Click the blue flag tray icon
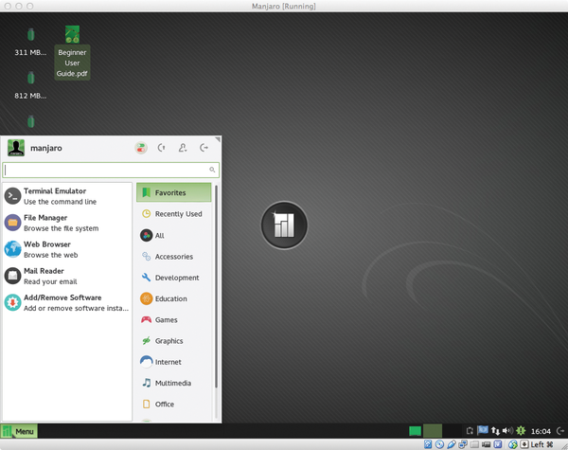This screenshot has height=450, width=568. pos(483,430)
